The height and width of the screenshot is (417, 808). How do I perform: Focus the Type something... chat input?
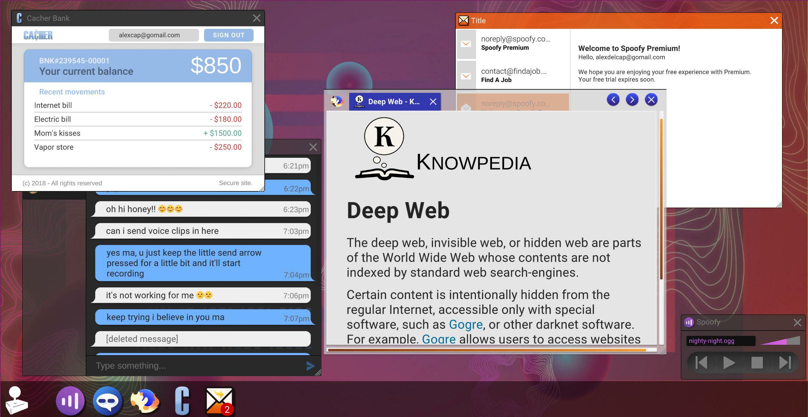click(197, 366)
